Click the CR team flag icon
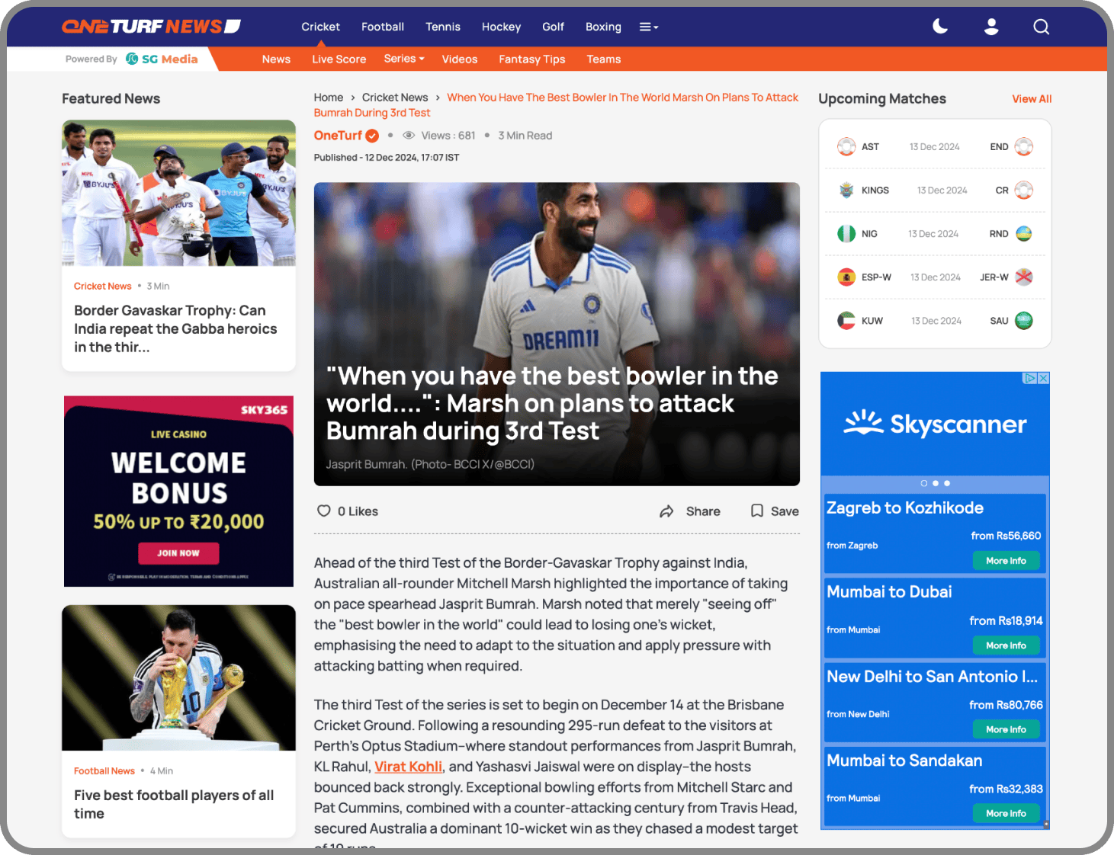1114x855 pixels. point(1024,190)
